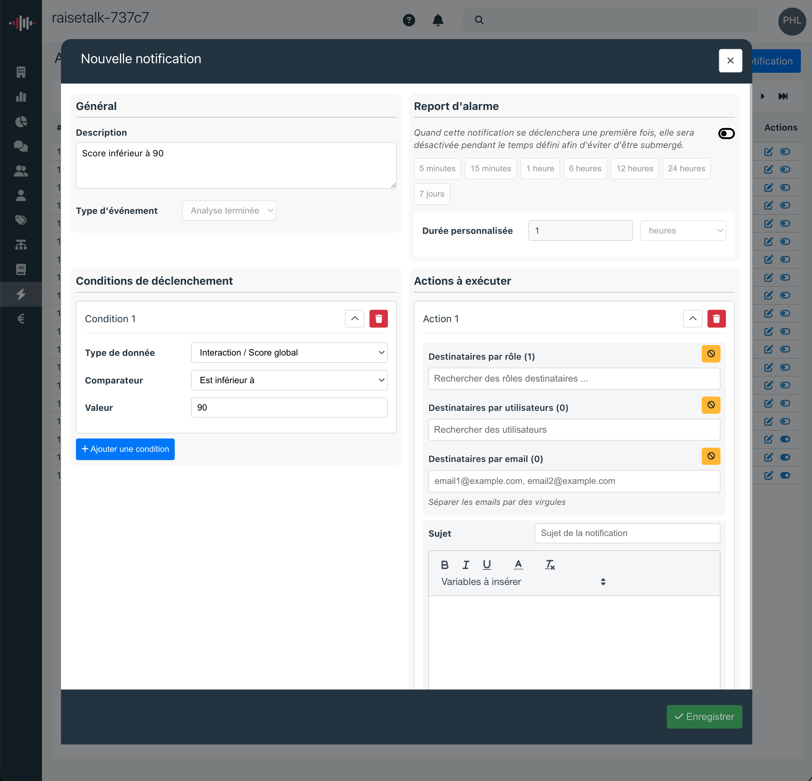
Task: Apply italic formatting in the message editor
Action: (466, 564)
